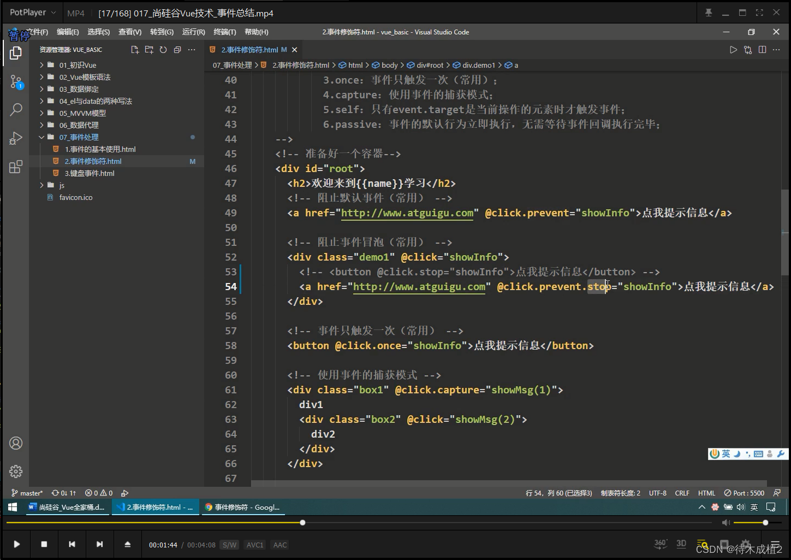Play the video in PotPlayer
Viewport: 791px width, 560px height.
[16, 544]
